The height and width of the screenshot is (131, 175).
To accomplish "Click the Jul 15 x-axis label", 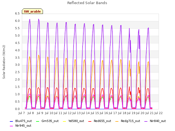I will tap(95, 113).
